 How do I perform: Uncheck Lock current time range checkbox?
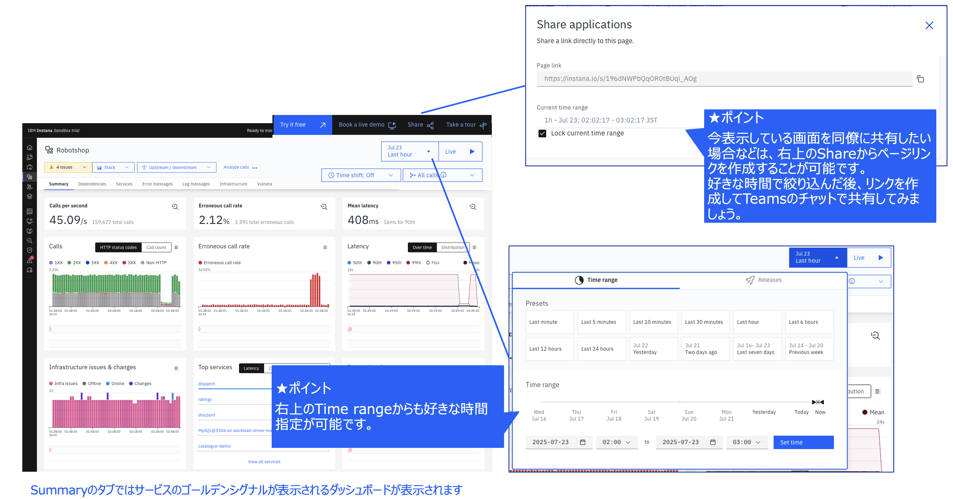point(542,133)
